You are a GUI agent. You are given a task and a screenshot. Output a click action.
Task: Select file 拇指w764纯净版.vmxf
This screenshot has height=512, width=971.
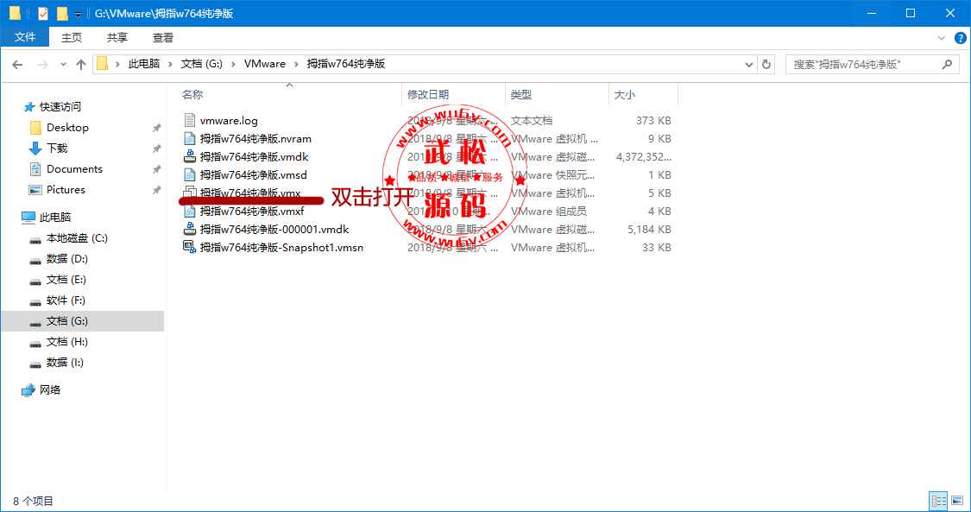(x=252, y=212)
